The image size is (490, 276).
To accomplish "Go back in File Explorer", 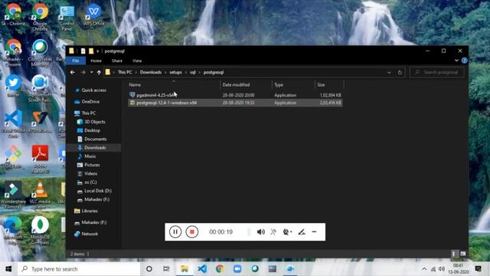I will (73, 72).
